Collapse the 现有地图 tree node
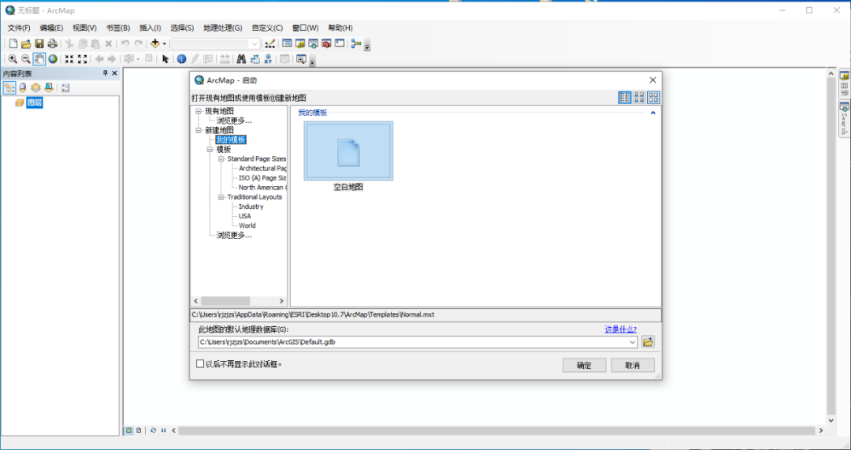Image resolution: width=851 pixels, height=450 pixels. point(199,111)
